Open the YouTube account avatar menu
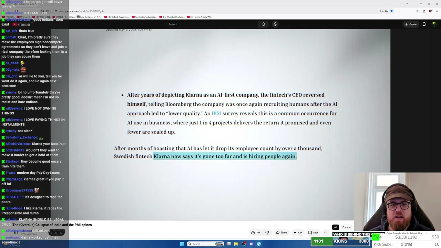The height and width of the screenshot is (248, 441). 434,24
